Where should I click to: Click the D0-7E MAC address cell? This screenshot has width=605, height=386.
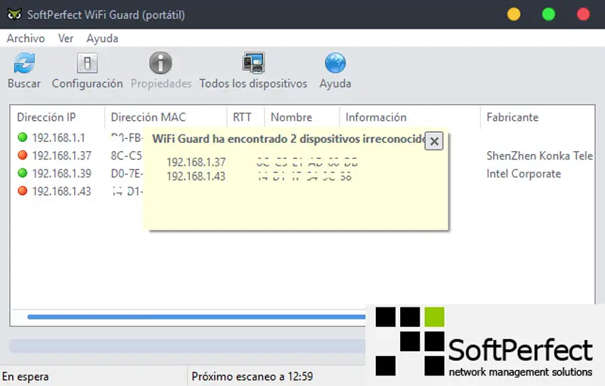click(126, 173)
